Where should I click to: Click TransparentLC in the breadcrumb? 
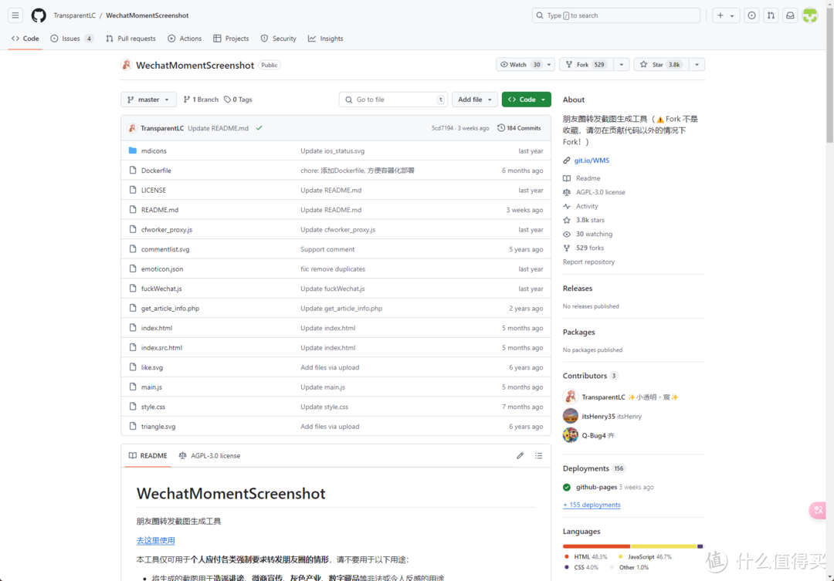74,15
